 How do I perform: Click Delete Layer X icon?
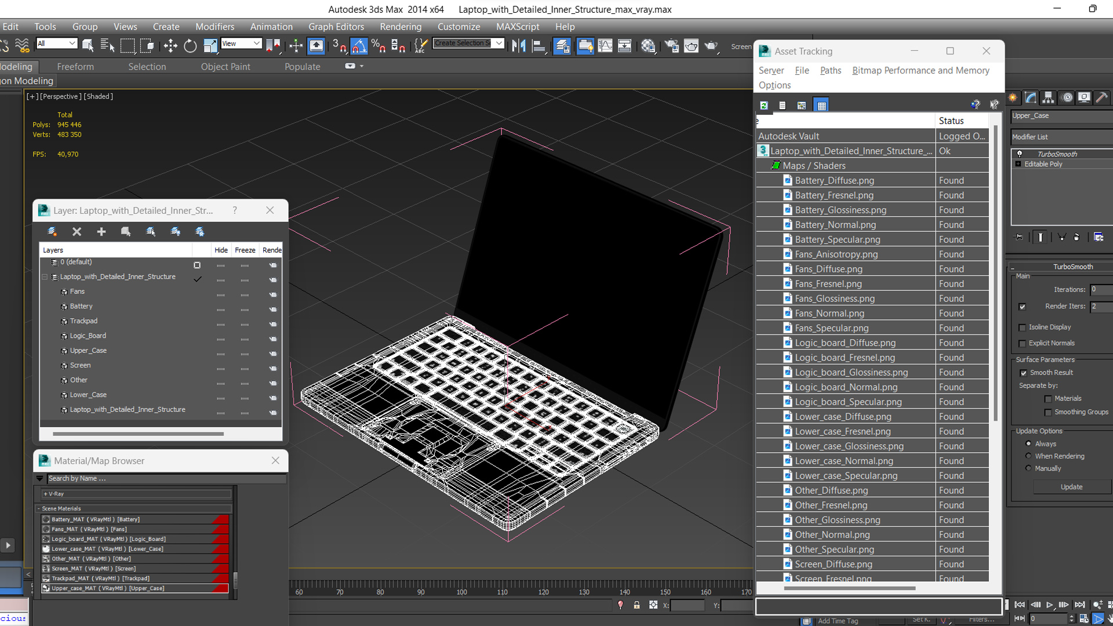77,232
